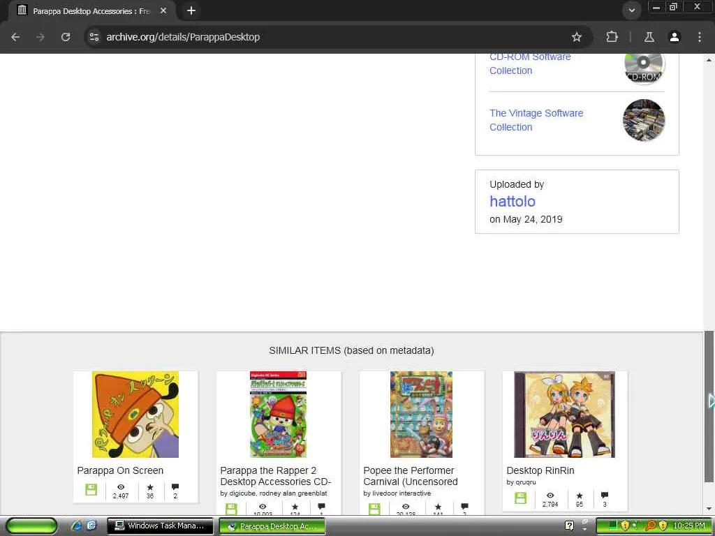Switch to Windows Task Manager taskbar button

click(160, 526)
